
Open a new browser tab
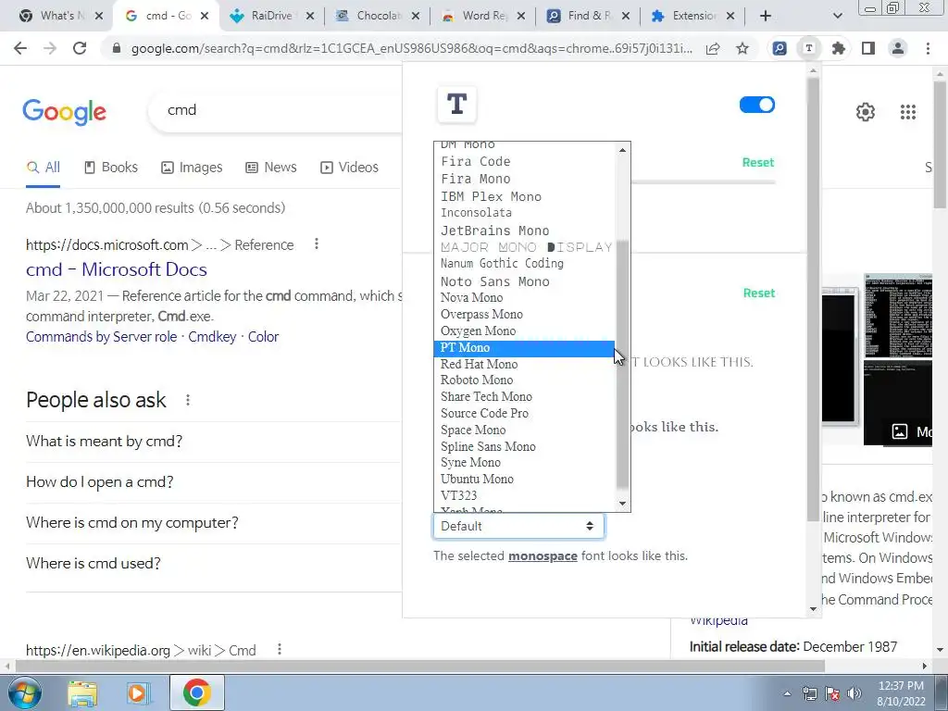766,16
